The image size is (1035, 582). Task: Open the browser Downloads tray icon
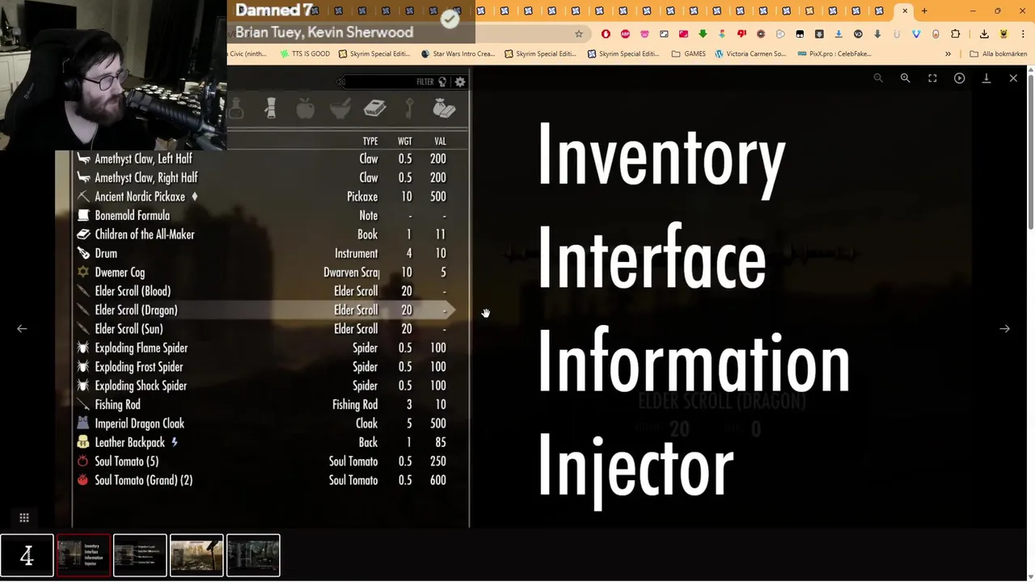(x=984, y=34)
